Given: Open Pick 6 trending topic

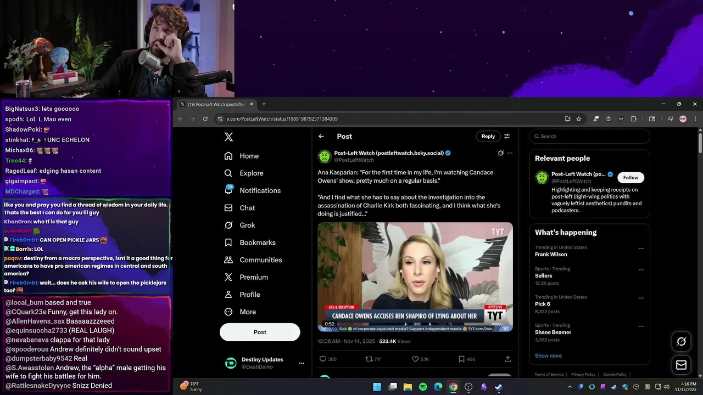Looking at the screenshot, I should [x=543, y=304].
